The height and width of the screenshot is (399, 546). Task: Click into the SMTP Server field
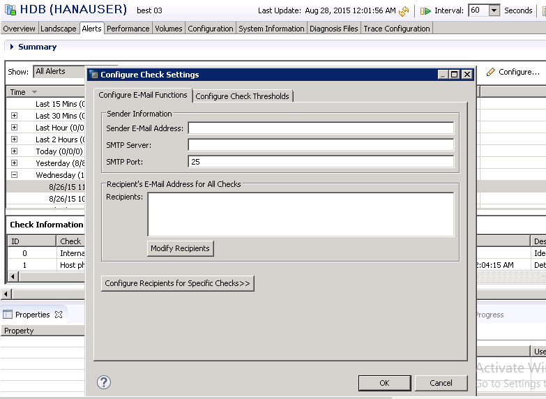click(x=321, y=145)
